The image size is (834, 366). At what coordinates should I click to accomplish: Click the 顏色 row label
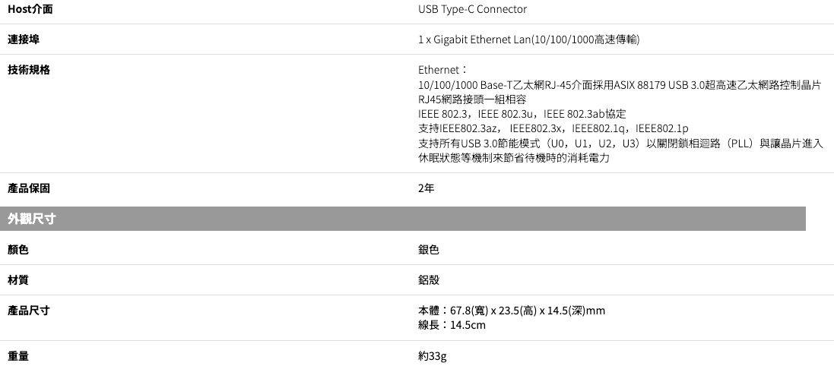coord(18,249)
